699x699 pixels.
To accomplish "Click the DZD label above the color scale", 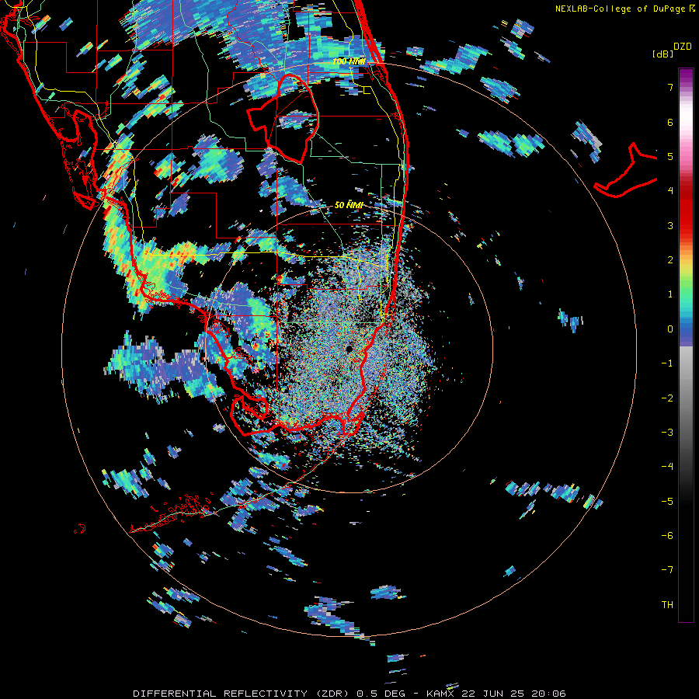I will pyautogui.click(x=683, y=47).
